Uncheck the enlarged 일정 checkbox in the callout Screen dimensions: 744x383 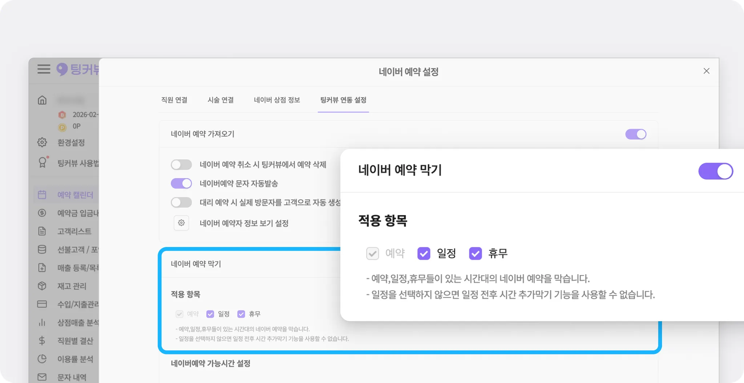click(x=424, y=254)
